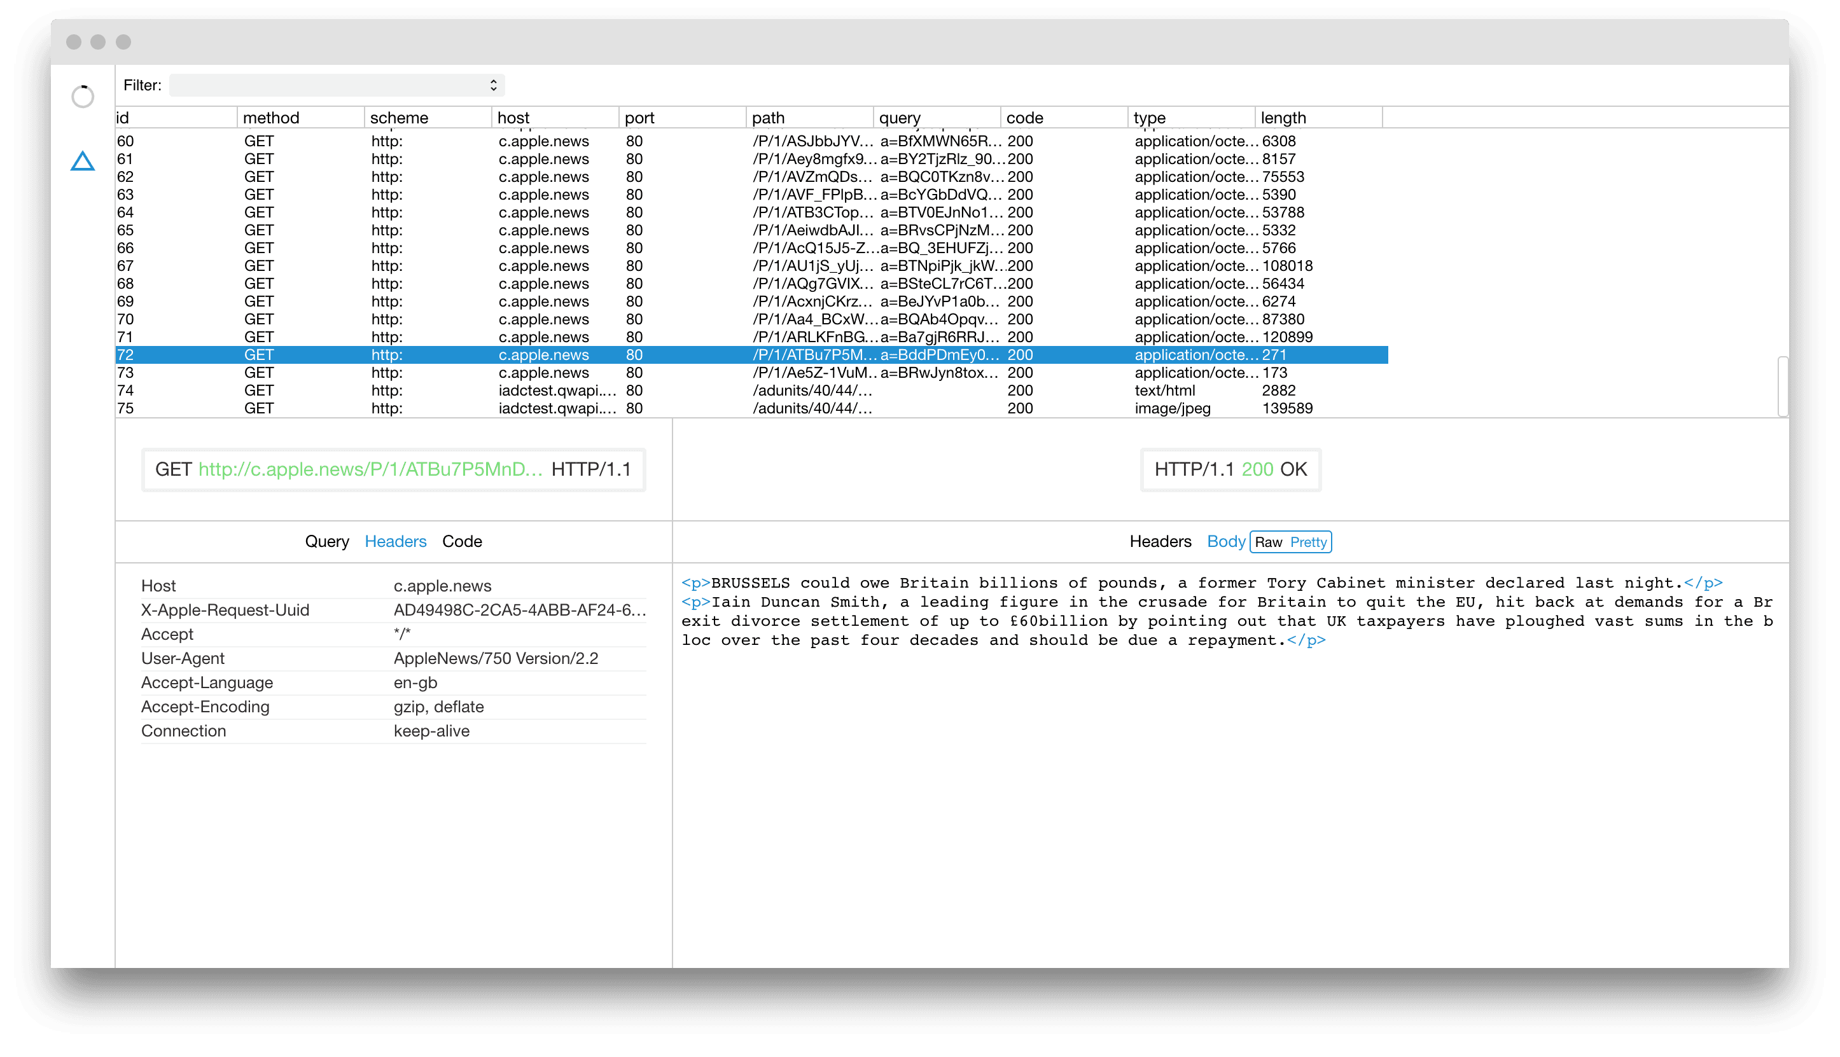Click the window close button in title bar

(73, 41)
